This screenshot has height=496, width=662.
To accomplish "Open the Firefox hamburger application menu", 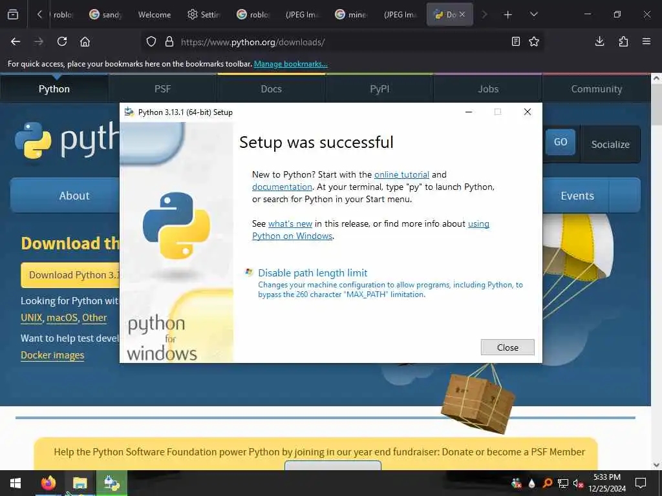I will point(646,41).
